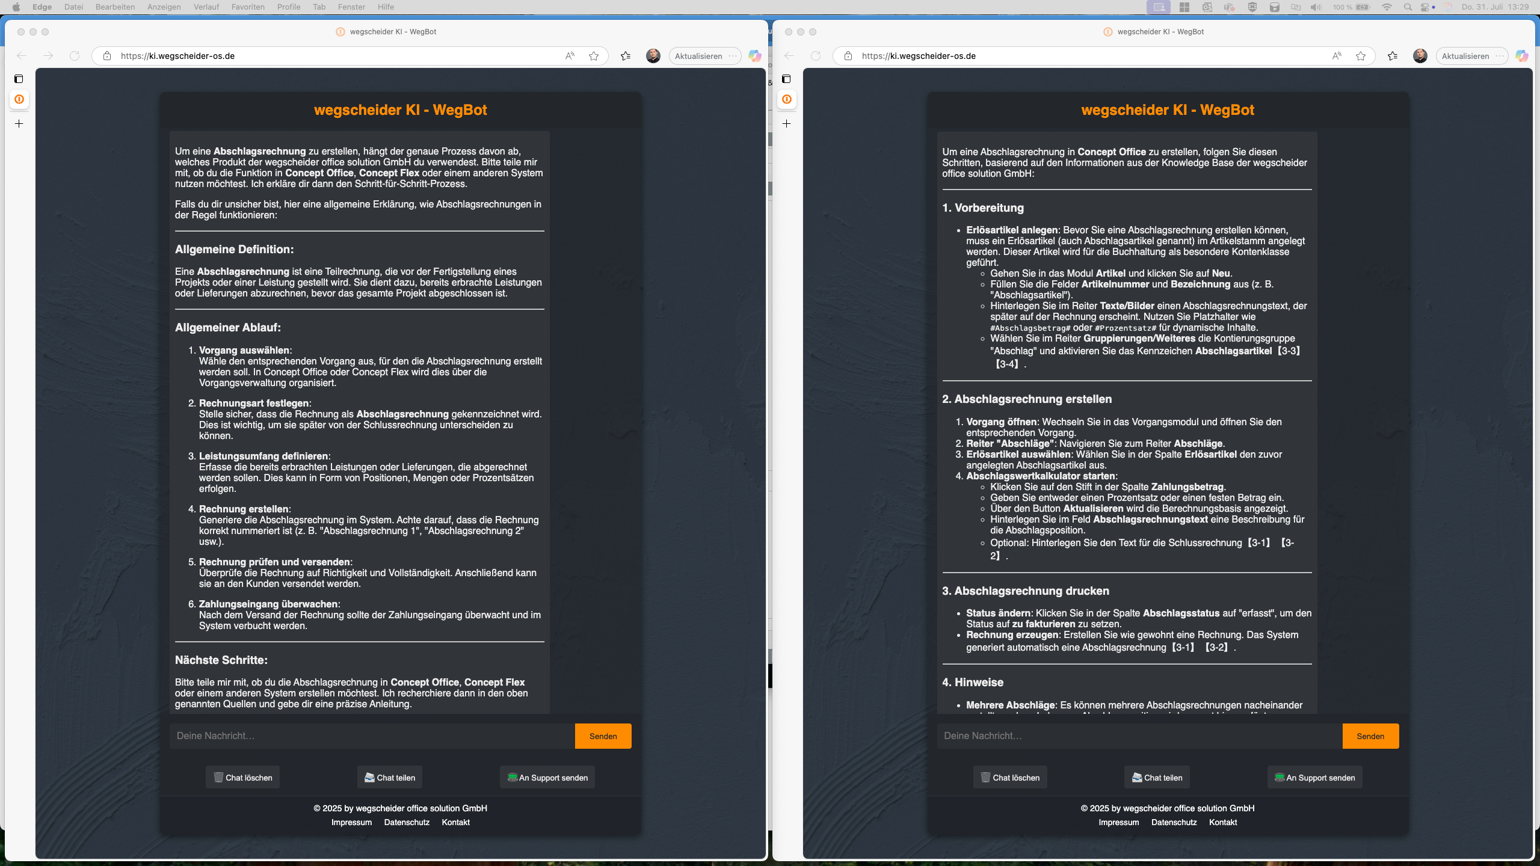Open the Edge menu in menu bar

click(x=42, y=7)
